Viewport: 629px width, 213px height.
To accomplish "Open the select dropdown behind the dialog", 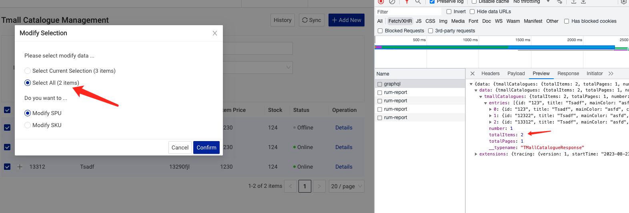I will [258, 68].
